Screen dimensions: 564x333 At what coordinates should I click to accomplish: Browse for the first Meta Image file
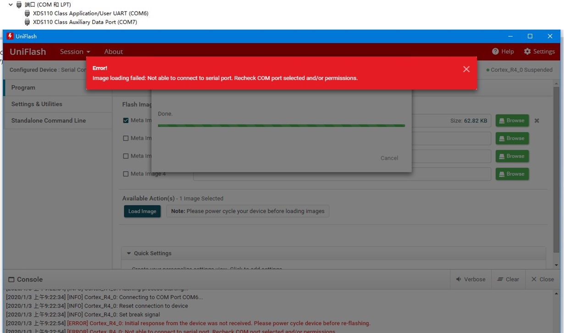[x=512, y=121]
